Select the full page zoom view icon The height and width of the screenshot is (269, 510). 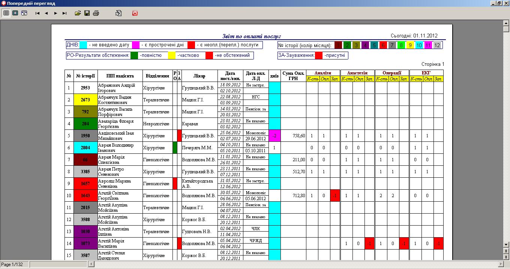pyautogui.click(x=6, y=13)
